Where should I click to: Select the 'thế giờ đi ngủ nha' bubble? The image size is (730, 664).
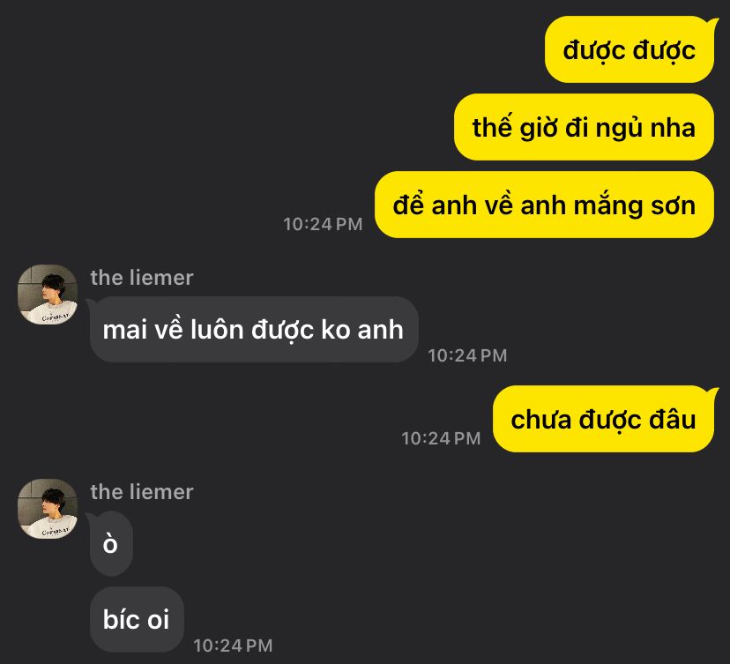click(584, 127)
